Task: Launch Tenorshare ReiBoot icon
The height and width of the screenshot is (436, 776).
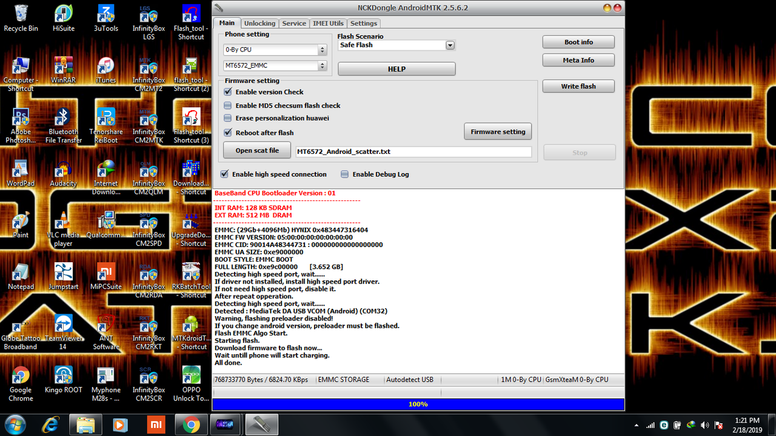Action: pos(106,126)
